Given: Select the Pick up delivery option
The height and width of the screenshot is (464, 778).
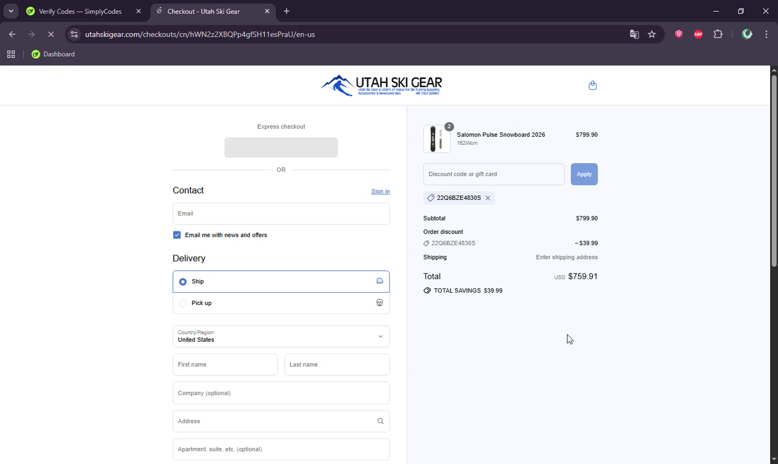Looking at the screenshot, I should coord(183,303).
